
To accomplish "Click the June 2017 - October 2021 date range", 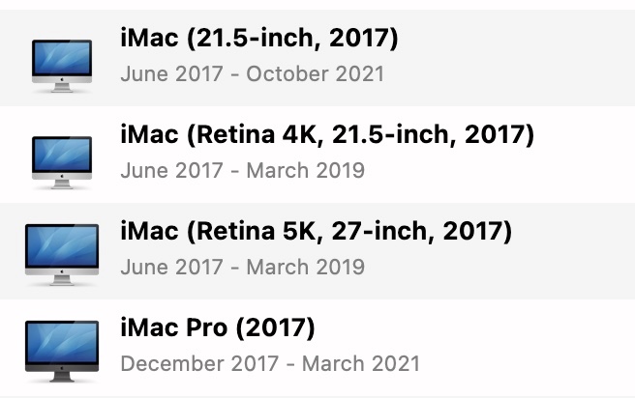I will [x=252, y=73].
